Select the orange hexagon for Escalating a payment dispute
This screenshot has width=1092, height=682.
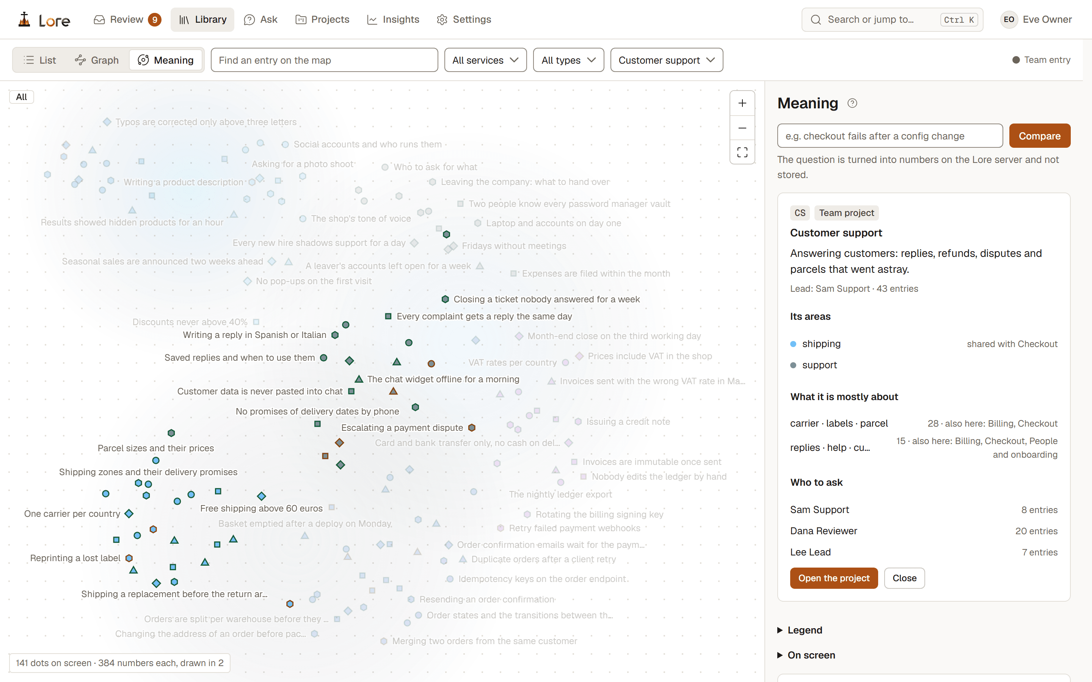point(472,428)
